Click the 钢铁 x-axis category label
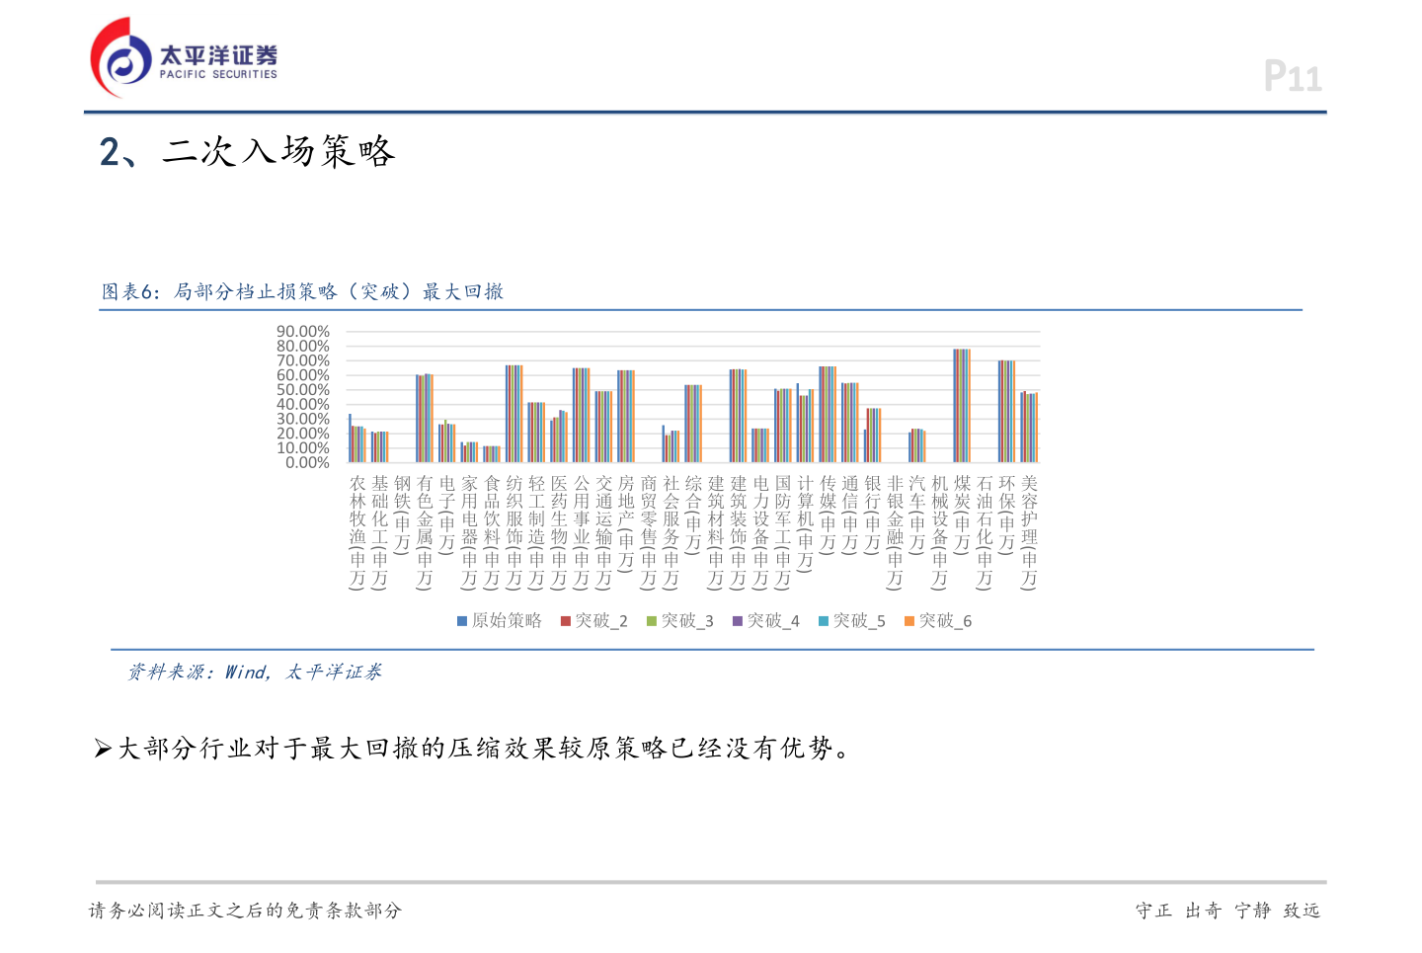 coord(402,515)
